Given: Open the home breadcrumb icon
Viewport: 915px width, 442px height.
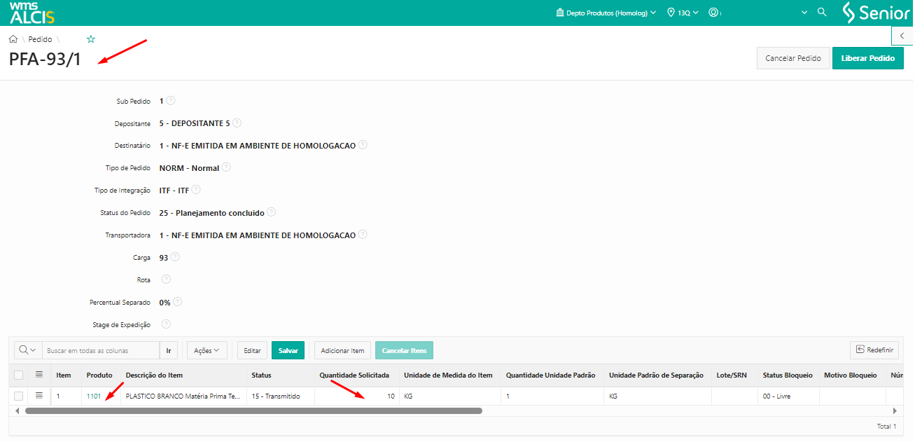Looking at the screenshot, I should coord(13,39).
